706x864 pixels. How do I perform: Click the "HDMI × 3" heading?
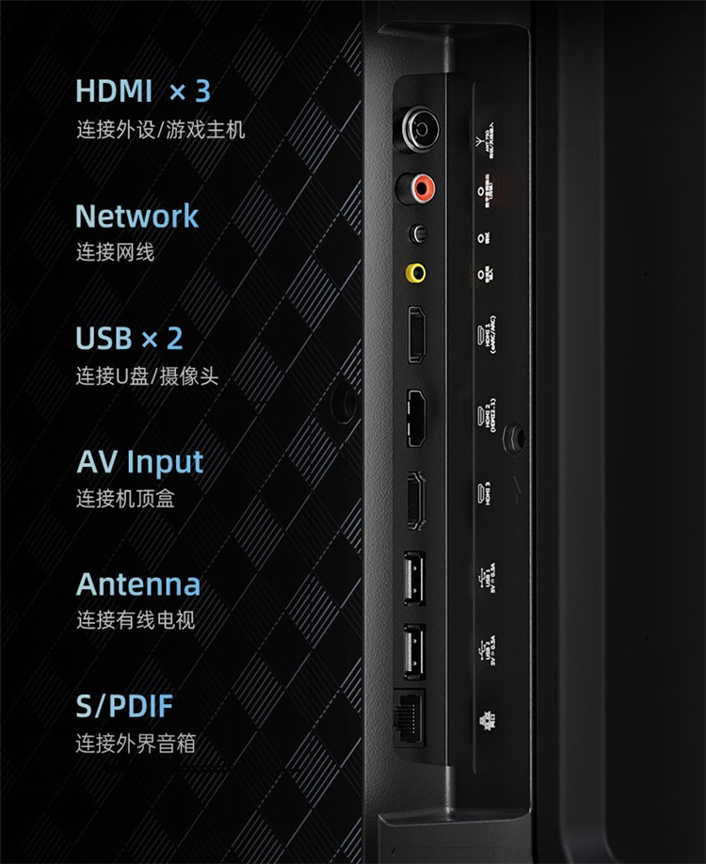(143, 91)
